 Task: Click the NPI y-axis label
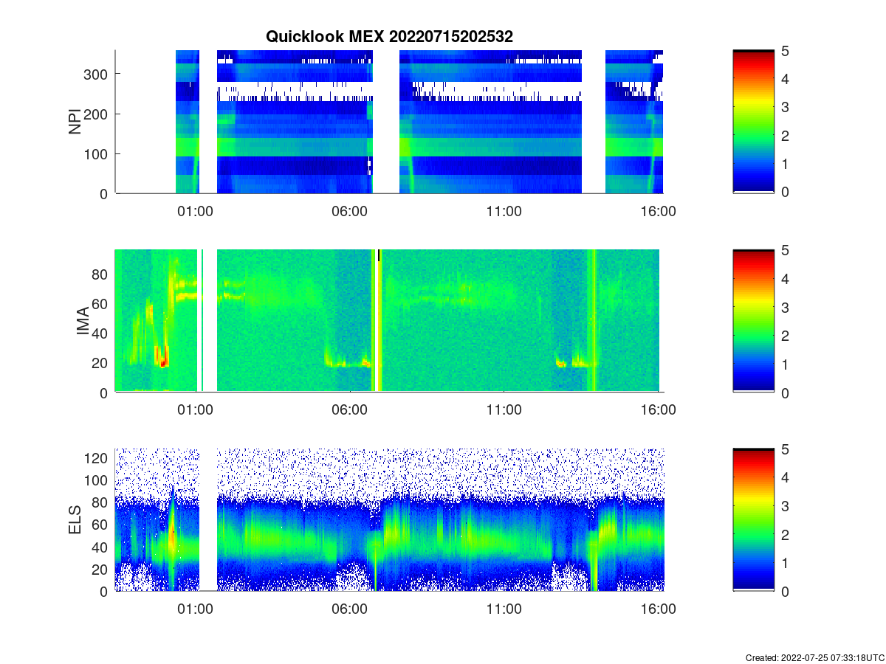tap(75, 122)
